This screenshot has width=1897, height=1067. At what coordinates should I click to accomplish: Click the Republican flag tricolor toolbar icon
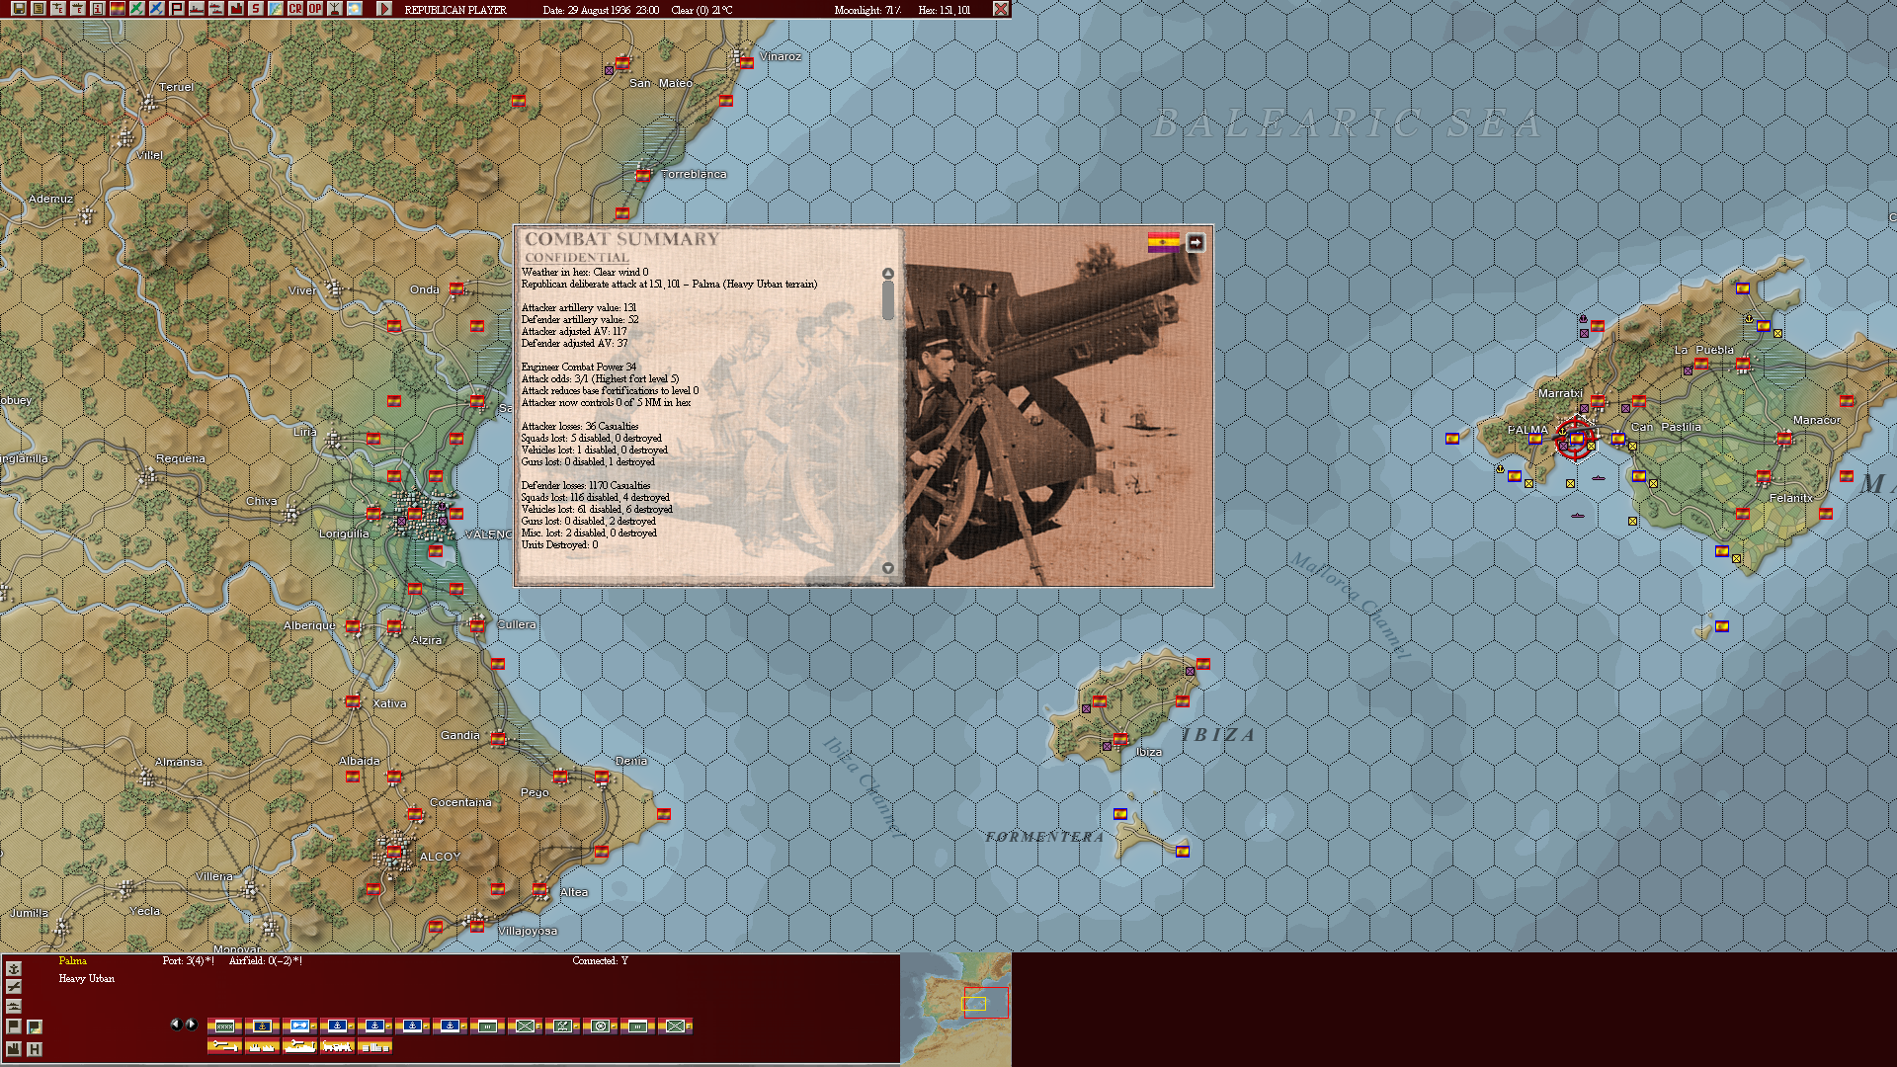point(116,9)
